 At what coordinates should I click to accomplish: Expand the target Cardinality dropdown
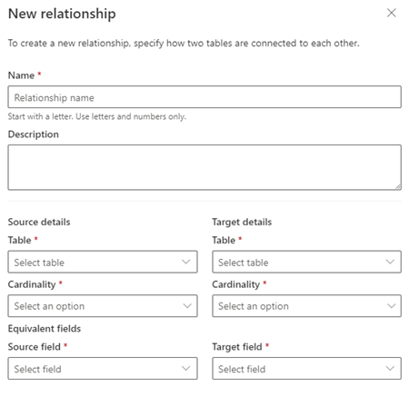pos(306,306)
